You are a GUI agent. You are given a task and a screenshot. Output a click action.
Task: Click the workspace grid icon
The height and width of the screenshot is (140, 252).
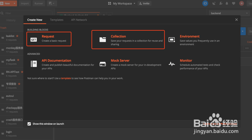[109, 3]
